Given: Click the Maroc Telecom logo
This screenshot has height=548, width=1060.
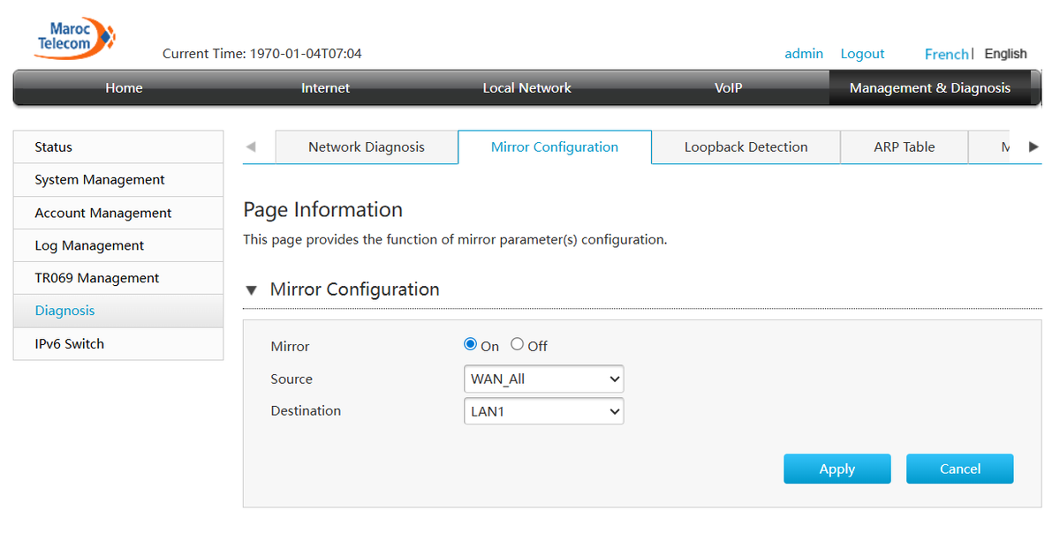Looking at the screenshot, I should 75,40.
